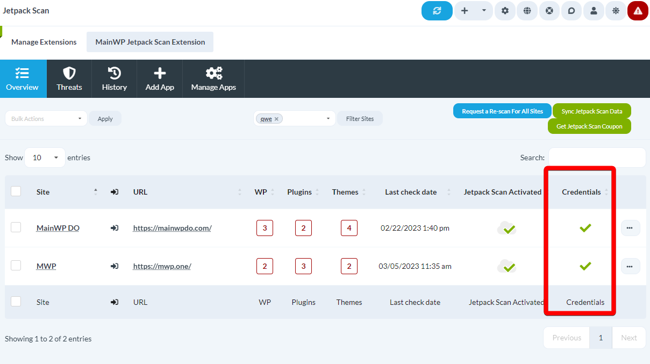Open the MainWP Jetpack Scan Extension tab
The height and width of the screenshot is (364, 650).
point(149,41)
